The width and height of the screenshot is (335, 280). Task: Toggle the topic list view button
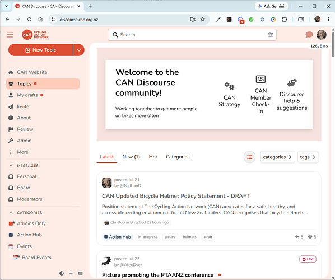(249, 157)
